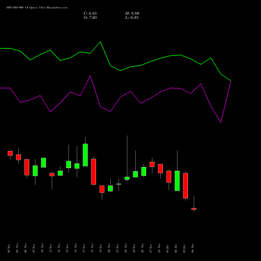Click the SBICARD 900 CE Option chart title
This screenshot has width=261, height=261.
point(37,8)
